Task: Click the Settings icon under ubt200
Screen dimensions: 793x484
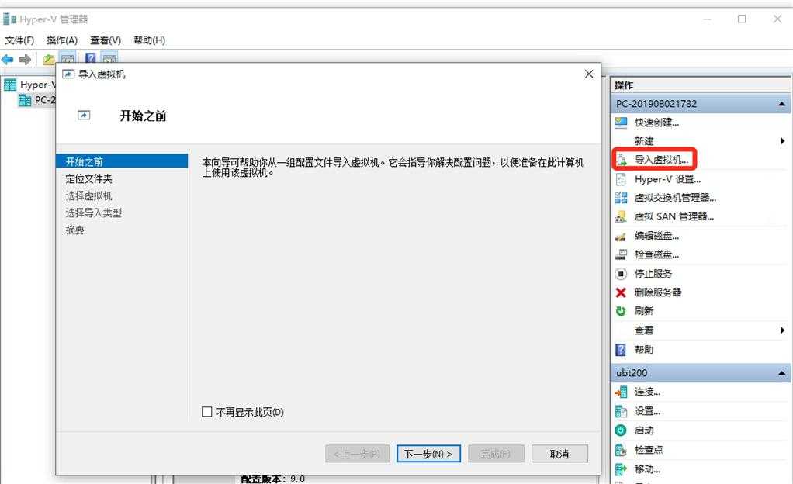Action: pyautogui.click(x=621, y=411)
